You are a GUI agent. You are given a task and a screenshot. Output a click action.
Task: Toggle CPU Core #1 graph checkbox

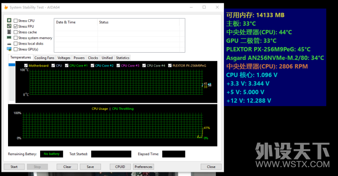pyautogui.click(x=67, y=66)
